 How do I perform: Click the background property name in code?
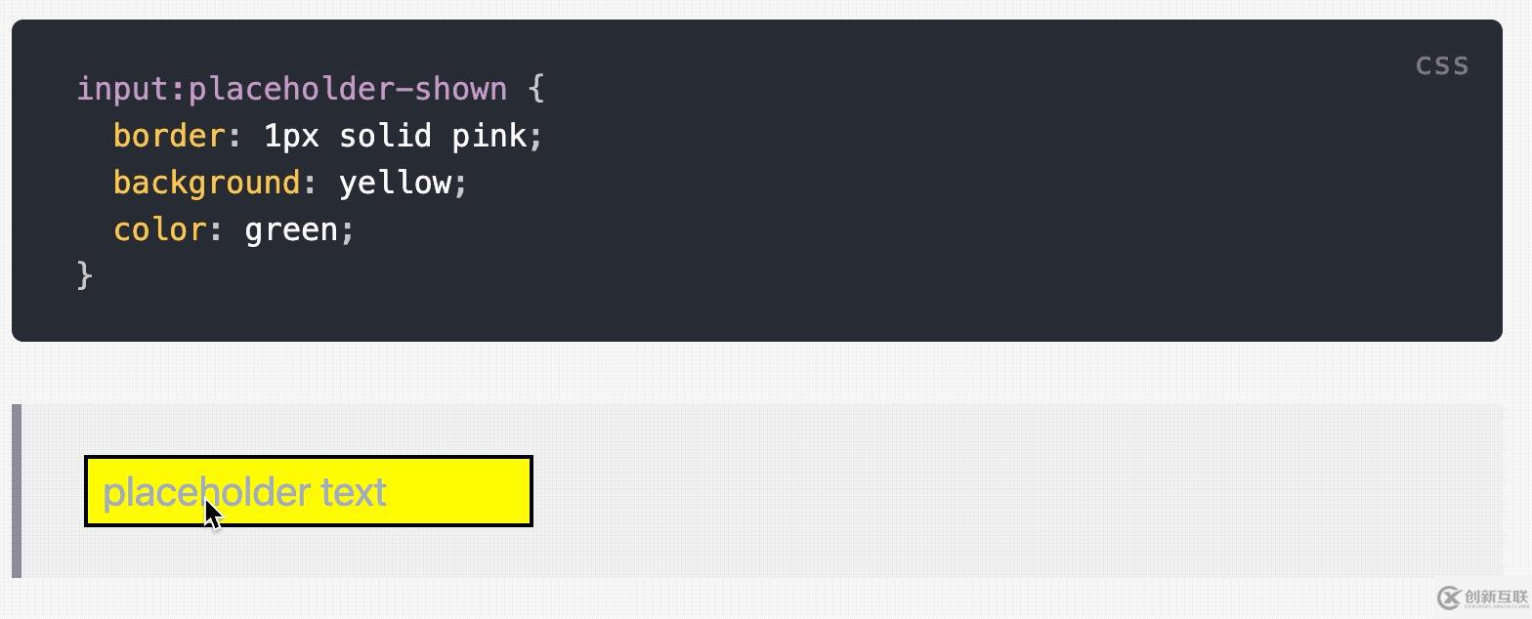207,183
